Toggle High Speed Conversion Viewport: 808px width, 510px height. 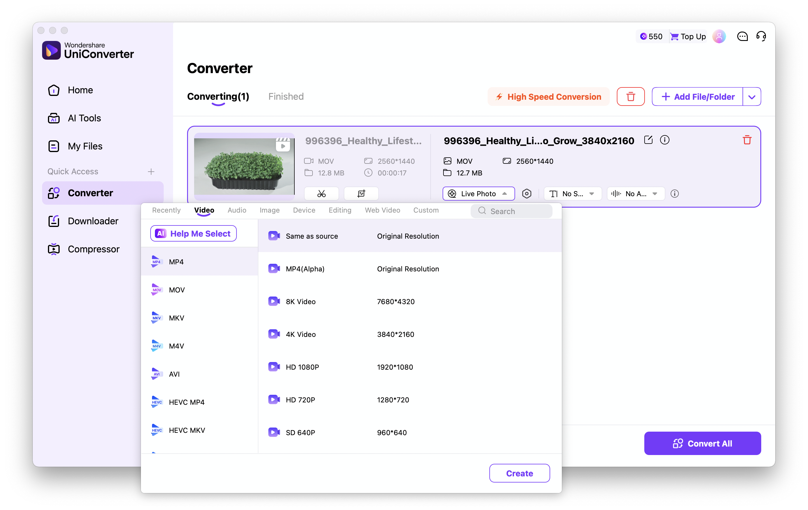click(548, 97)
